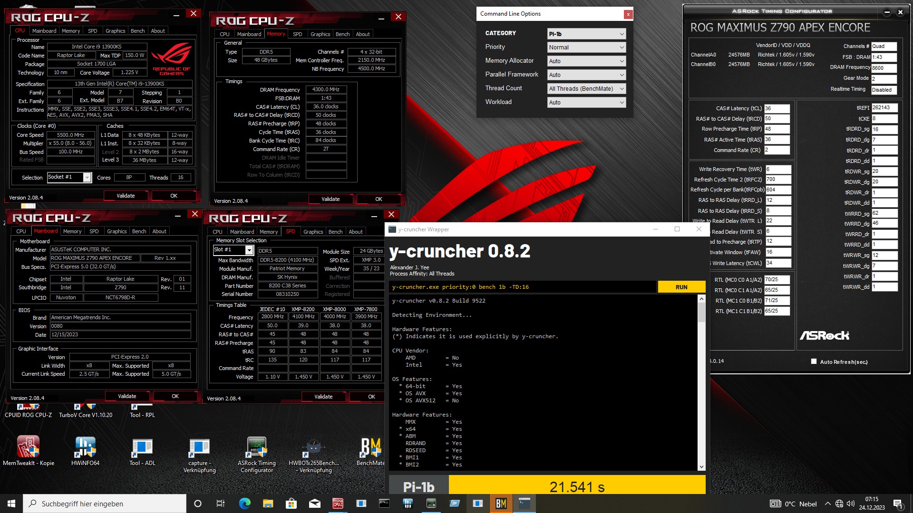Launch Microsoft Edge from the taskbar

click(x=244, y=503)
